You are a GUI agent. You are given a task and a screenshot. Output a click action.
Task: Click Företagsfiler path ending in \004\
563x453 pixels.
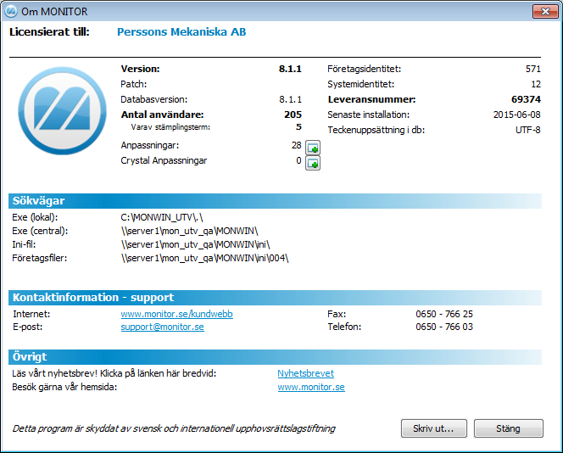[x=204, y=258]
